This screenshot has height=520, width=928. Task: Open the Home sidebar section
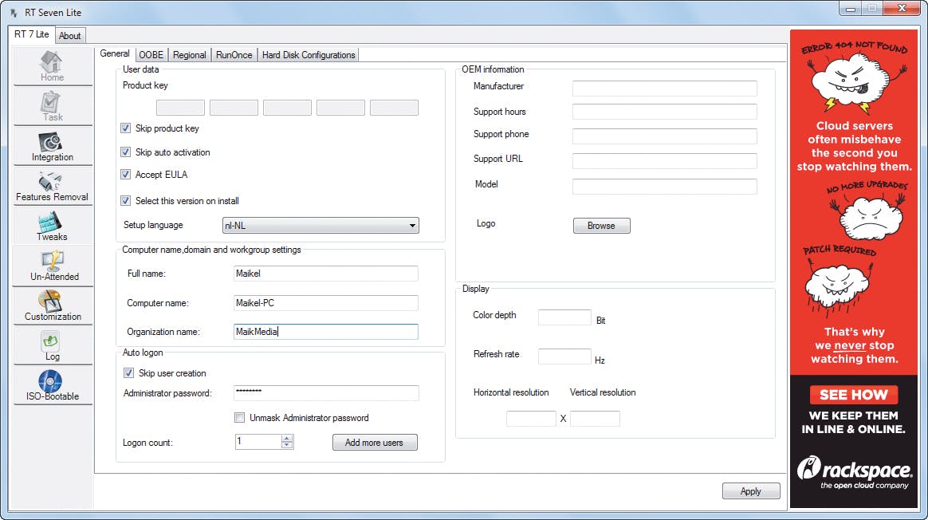[x=52, y=65]
